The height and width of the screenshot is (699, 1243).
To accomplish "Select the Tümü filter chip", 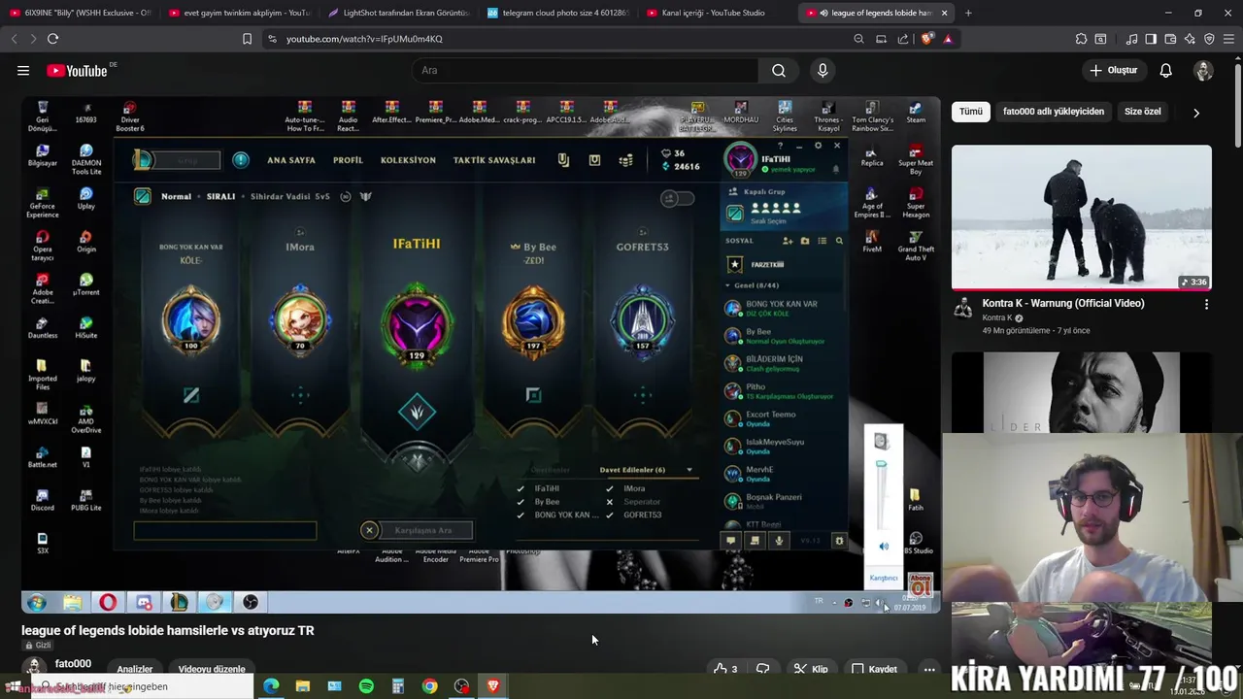I will (971, 112).
